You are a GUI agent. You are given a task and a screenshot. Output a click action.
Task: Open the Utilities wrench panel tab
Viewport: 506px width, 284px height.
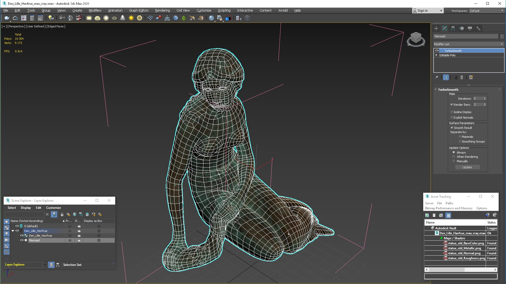pyautogui.click(x=478, y=28)
